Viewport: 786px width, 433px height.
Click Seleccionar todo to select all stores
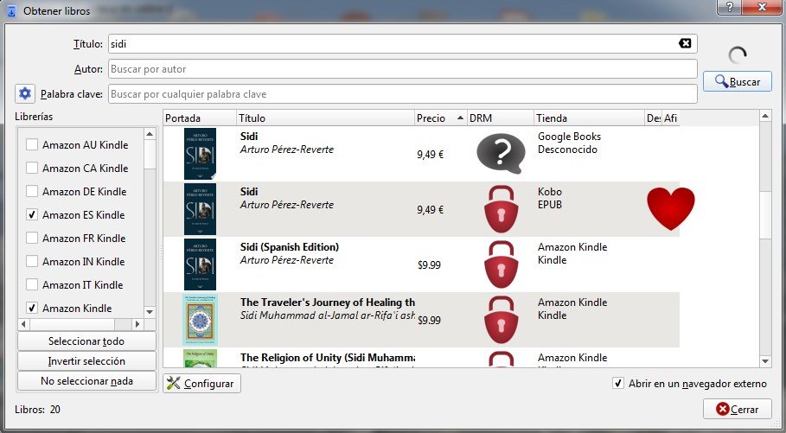(x=86, y=341)
